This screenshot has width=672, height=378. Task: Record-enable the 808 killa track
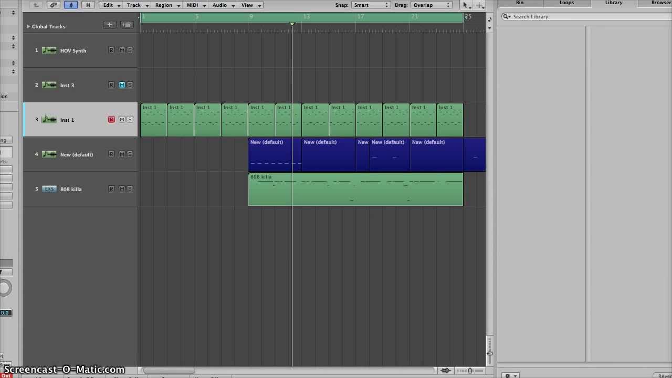111,189
